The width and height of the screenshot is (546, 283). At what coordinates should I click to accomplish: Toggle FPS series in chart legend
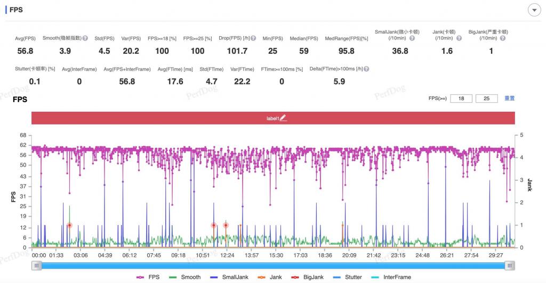click(148, 277)
